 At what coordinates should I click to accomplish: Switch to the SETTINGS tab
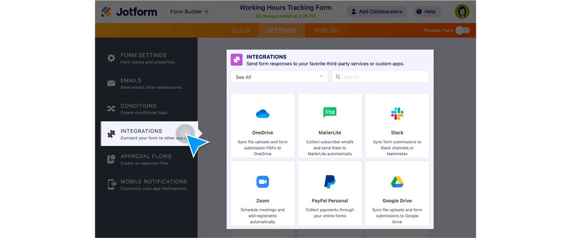281,30
